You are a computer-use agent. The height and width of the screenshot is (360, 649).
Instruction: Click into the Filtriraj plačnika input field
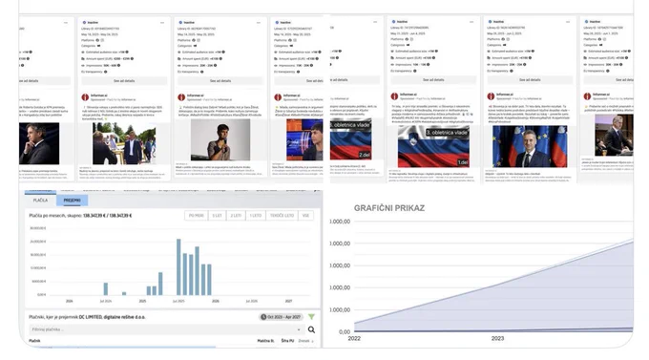pyautogui.click(x=166, y=329)
